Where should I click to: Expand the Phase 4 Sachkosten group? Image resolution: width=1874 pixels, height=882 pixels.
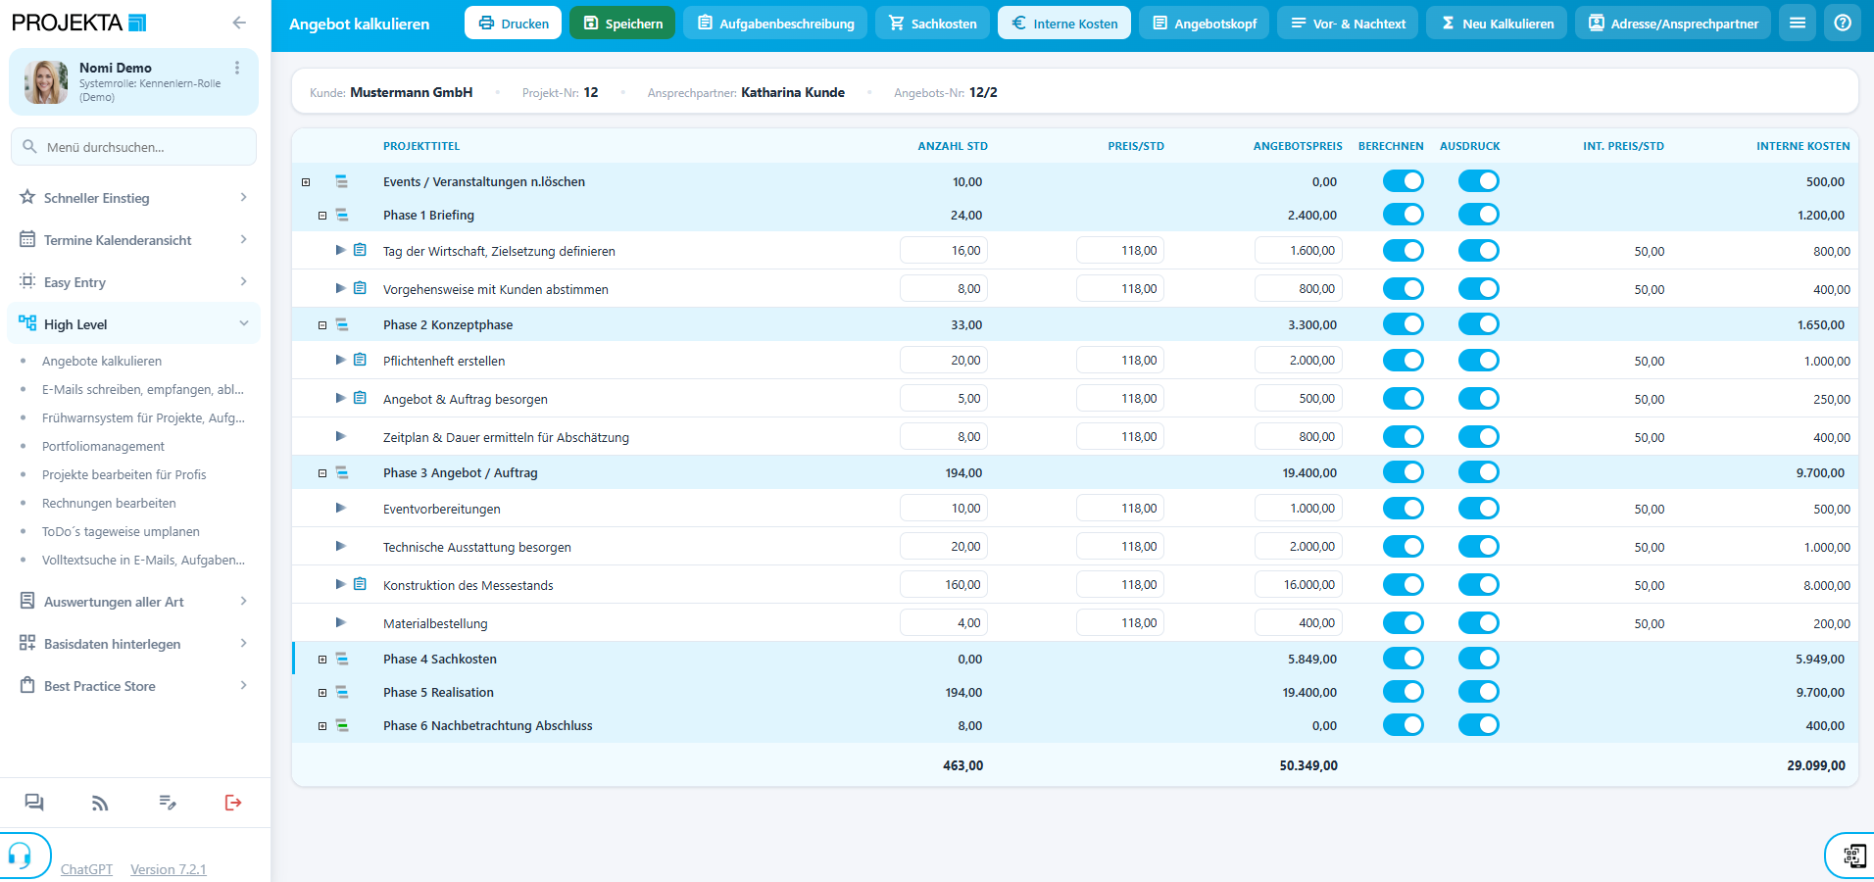click(x=322, y=660)
